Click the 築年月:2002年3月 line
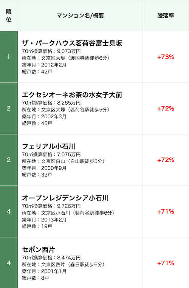The height and width of the screenshot is (288, 189). 44,116
